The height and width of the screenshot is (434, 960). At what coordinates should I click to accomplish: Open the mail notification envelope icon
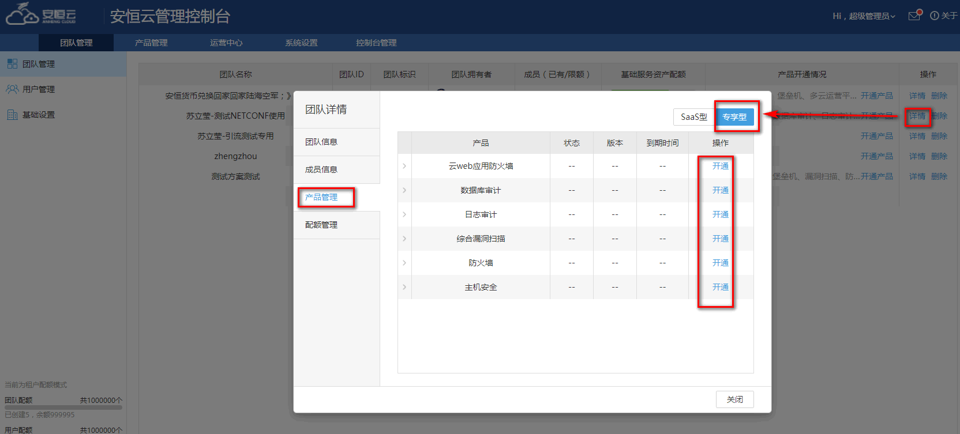(x=915, y=16)
